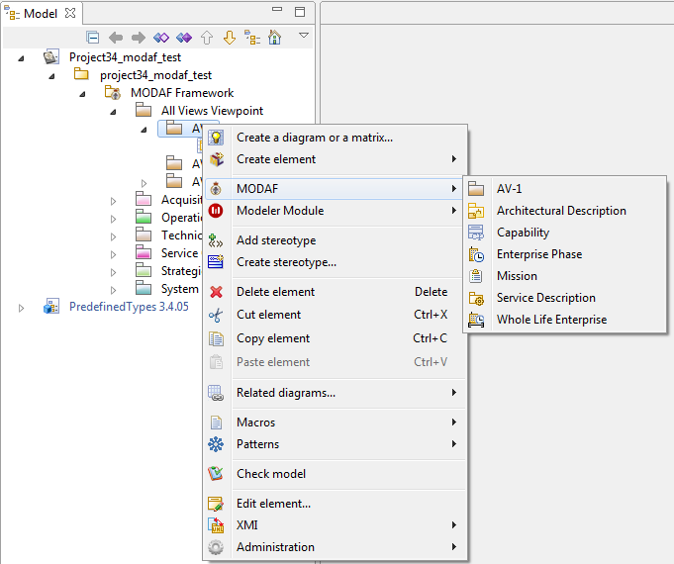Click the Collapse All toolbar icon
The image size is (674, 564).
(x=92, y=38)
